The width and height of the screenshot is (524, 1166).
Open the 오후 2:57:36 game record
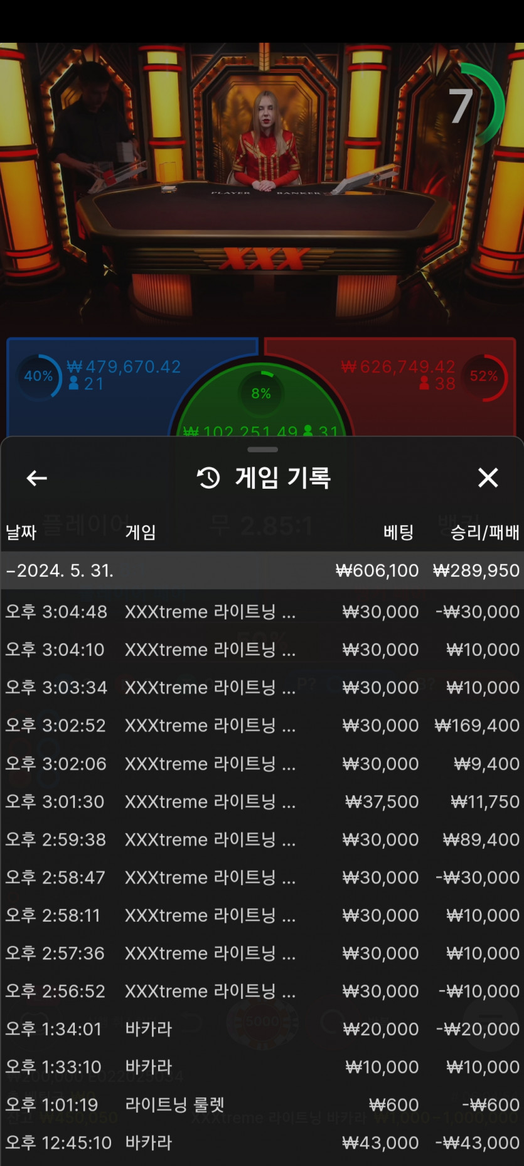pos(262,953)
